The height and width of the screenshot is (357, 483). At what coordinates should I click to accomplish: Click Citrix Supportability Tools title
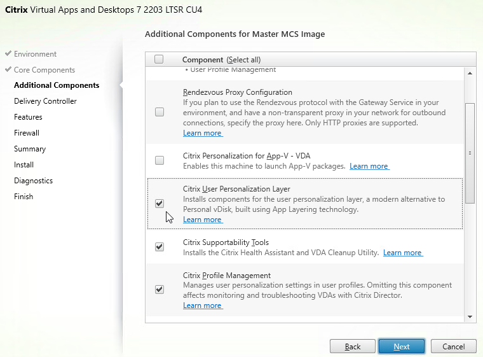click(x=226, y=242)
